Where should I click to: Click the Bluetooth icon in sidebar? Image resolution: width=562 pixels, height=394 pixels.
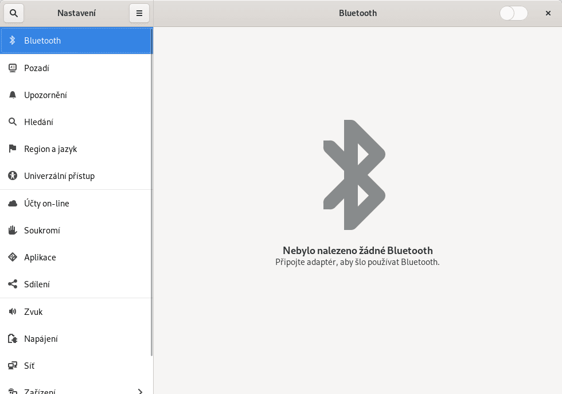[x=13, y=40]
